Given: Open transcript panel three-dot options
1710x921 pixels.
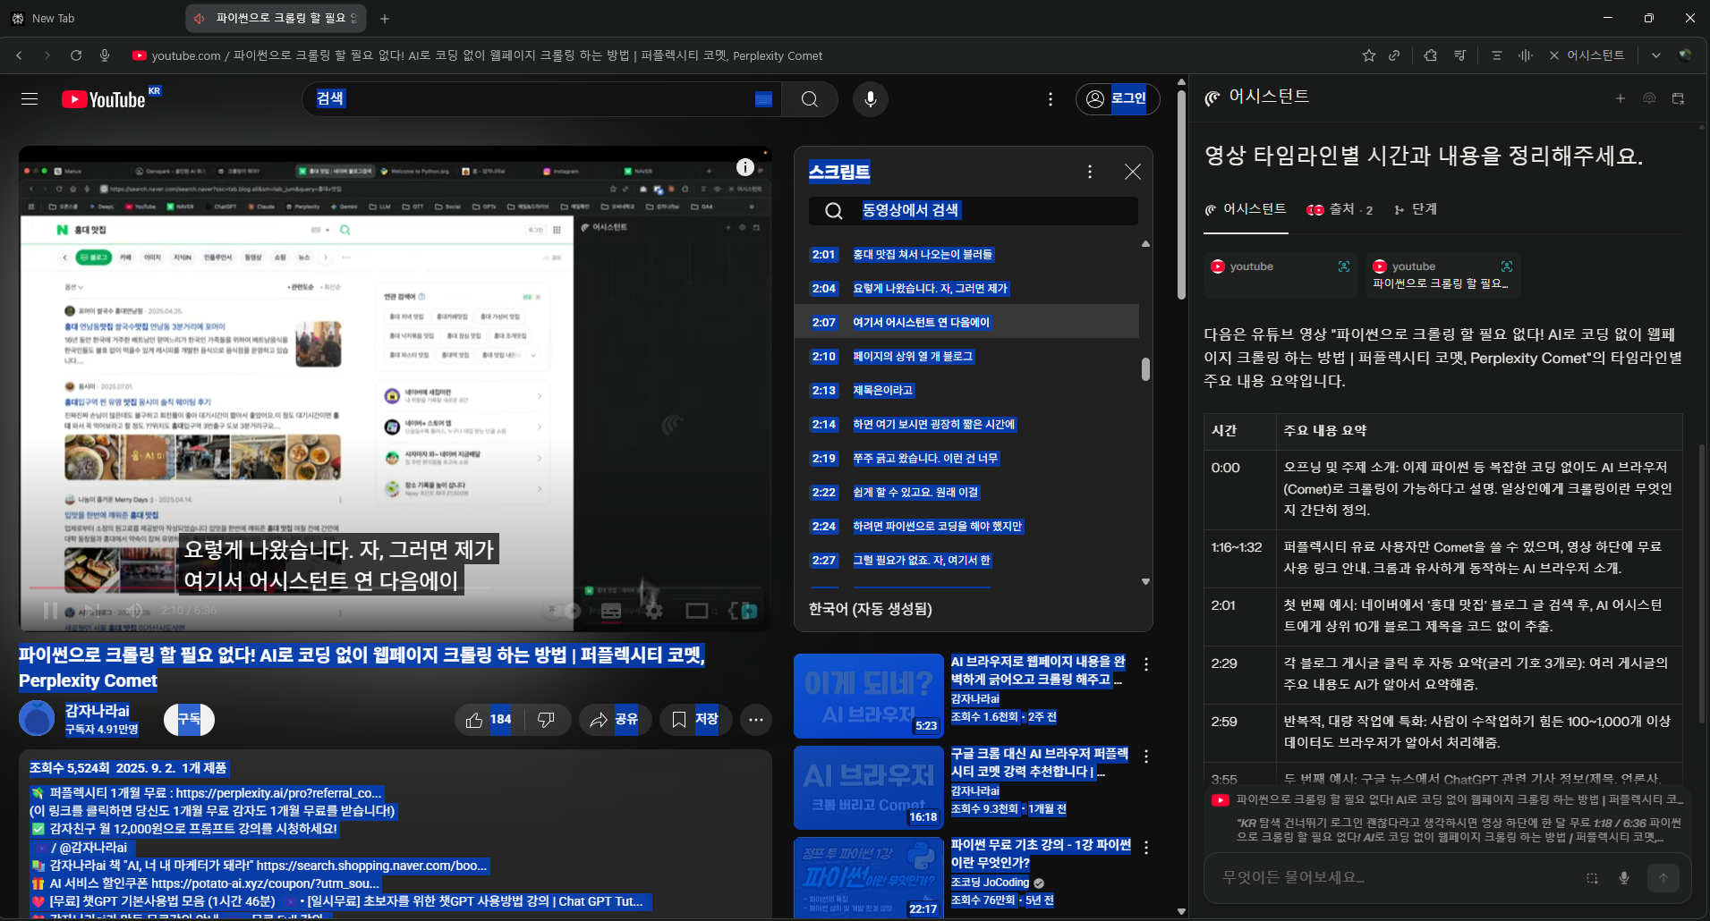Looking at the screenshot, I should tap(1090, 172).
